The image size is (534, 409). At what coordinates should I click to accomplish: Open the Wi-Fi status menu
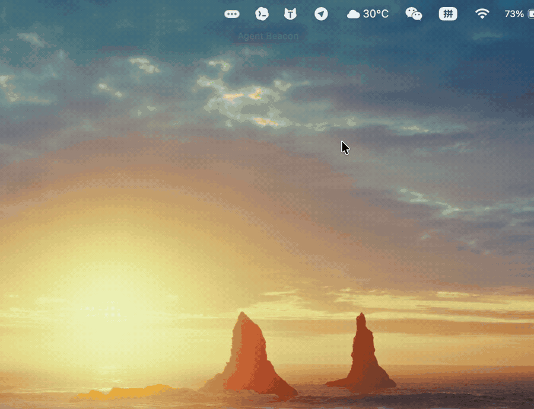point(482,14)
